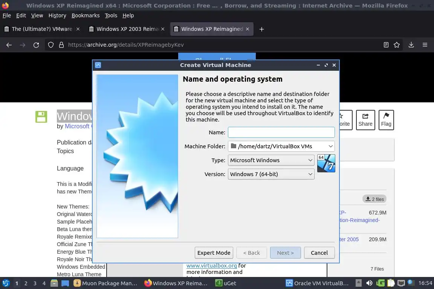The height and width of the screenshot is (289, 434).
Task: Click the Windows 7 64-bit OS icon
Action: (x=326, y=163)
